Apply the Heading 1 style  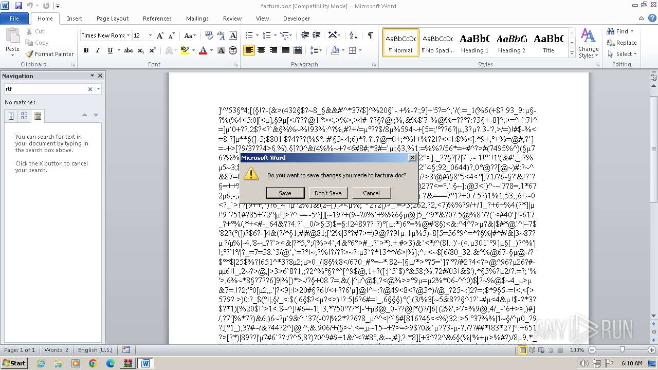(475, 43)
